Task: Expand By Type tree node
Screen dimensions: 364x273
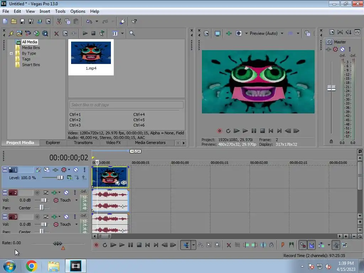Action: 11,53
